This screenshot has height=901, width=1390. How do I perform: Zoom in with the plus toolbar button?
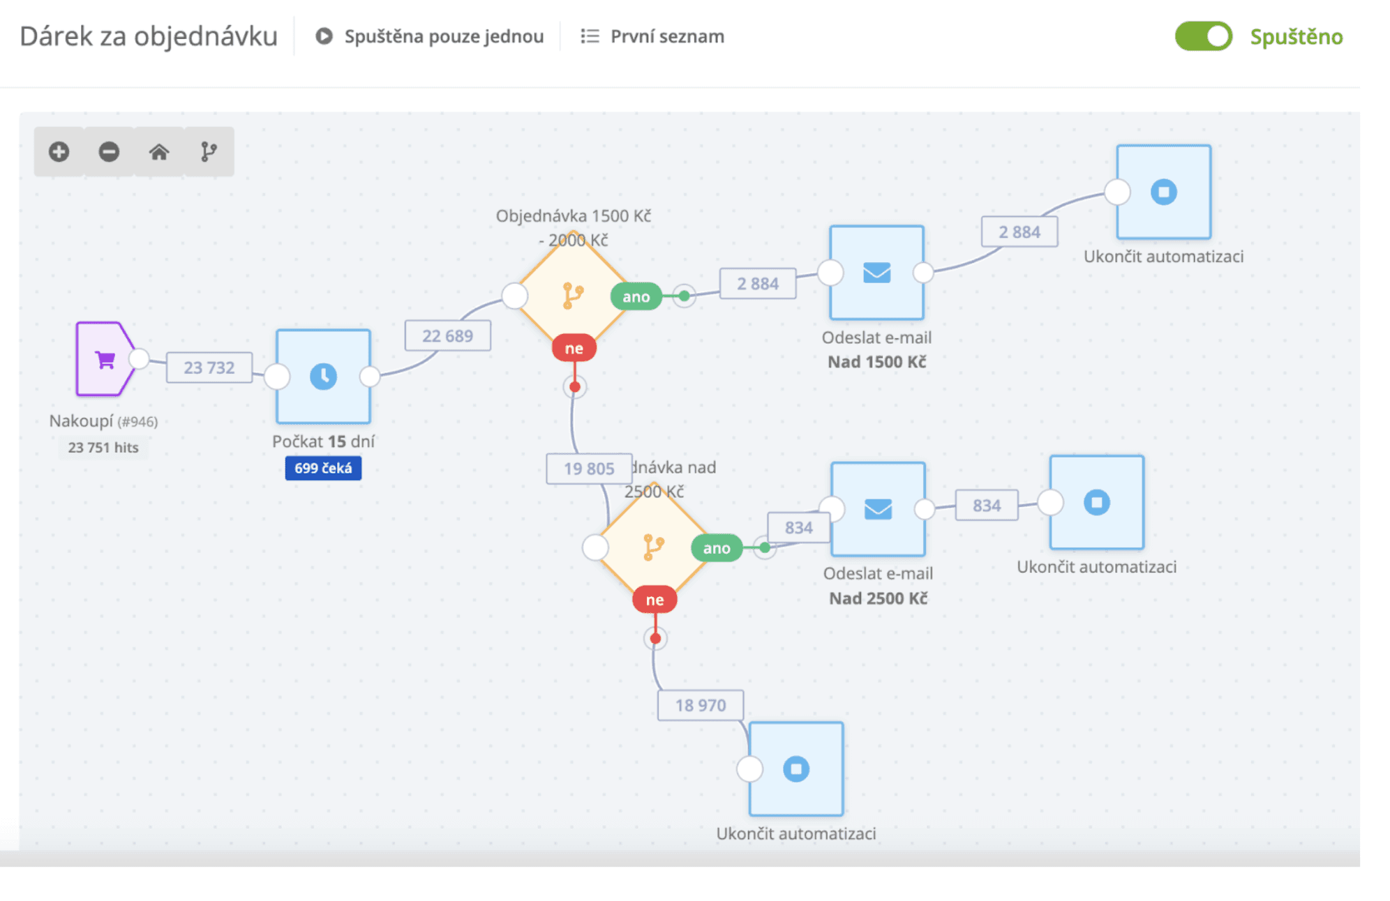point(59,151)
